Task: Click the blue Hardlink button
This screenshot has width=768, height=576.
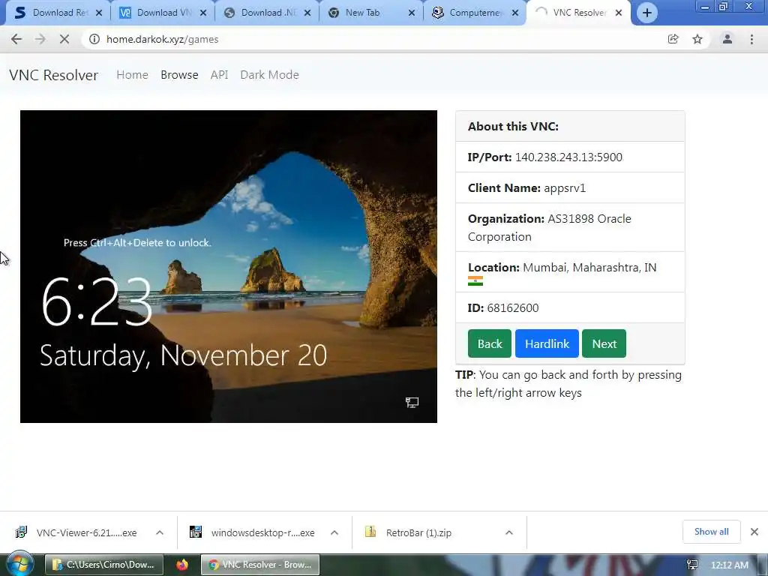Action: pyautogui.click(x=547, y=343)
